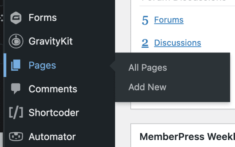Click the Comments speech bubble icon

(x=15, y=89)
